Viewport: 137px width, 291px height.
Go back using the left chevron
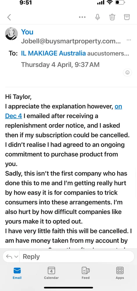click(x=9, y=17)
